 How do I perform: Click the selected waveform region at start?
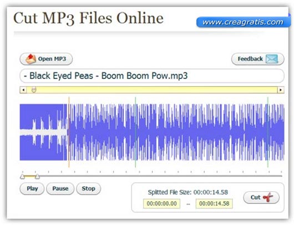tap(43, 132)
